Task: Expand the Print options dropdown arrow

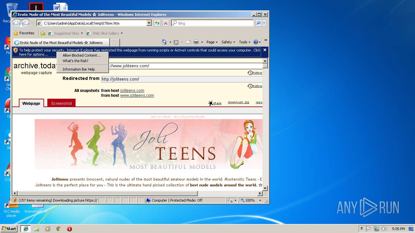Action: pos(202,42)
